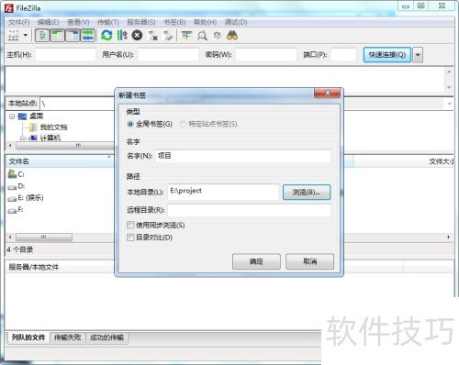This screenshot has width=459, height=365.
Task: Collapse the 桌面 tree node
Action: (x=12, y=116)
